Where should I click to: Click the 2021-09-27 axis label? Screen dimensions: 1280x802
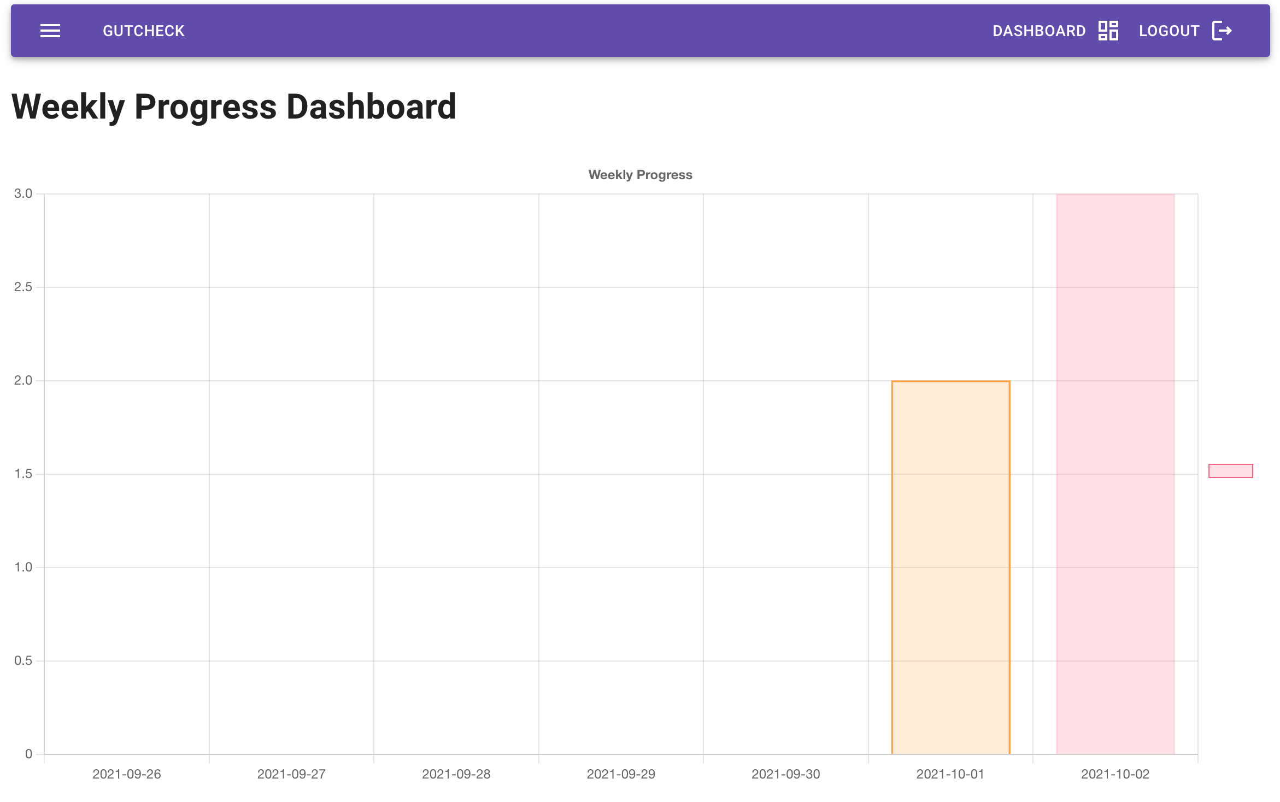pyautogui.click(x=291, y=774)
